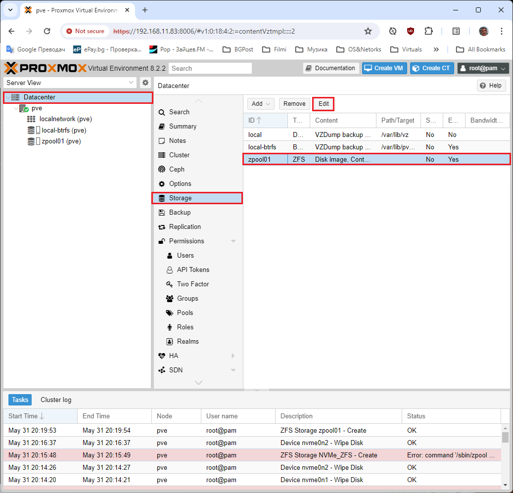Click the Replication arrows icon

(x=162, y=227)
